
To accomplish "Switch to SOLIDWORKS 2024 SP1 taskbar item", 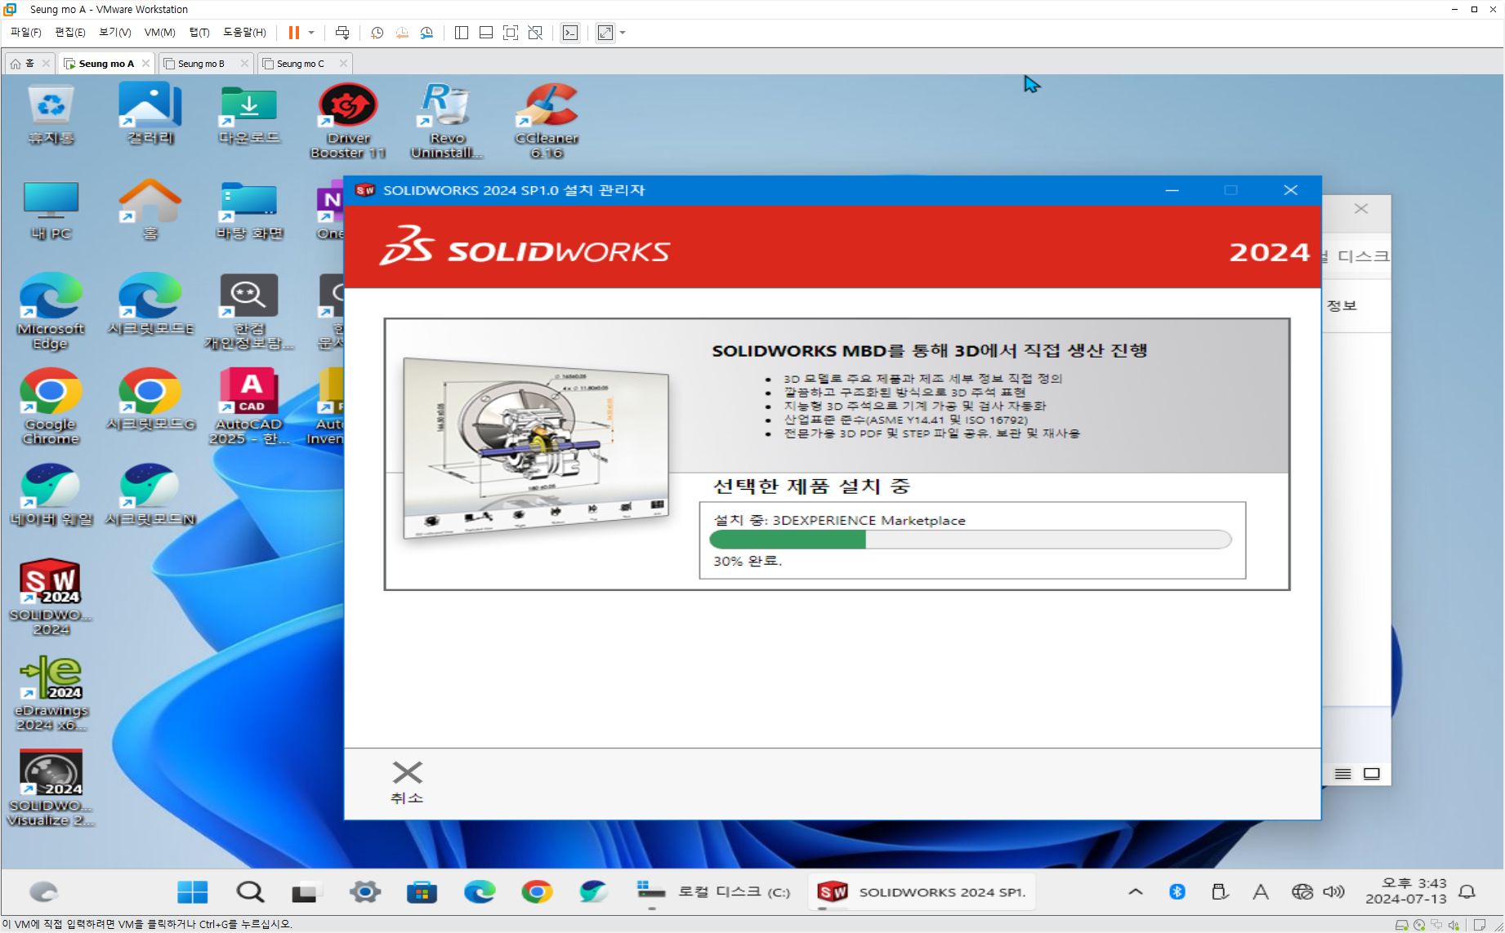I will [x=922, y=892].
